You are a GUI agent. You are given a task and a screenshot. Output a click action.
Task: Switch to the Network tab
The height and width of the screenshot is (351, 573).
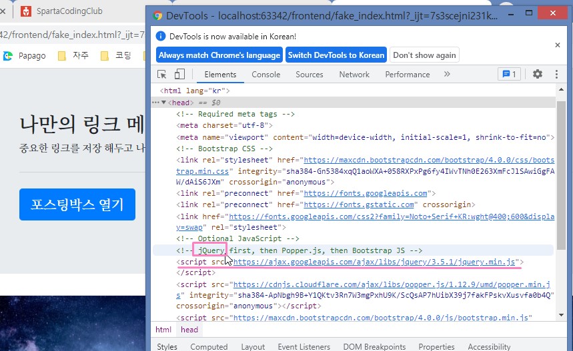click(354, 75)
